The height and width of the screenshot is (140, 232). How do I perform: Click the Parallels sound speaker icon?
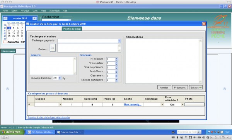(x=195, y=137)
